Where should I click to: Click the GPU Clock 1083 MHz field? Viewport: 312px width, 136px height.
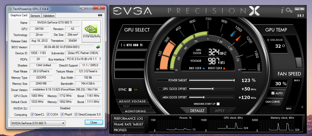click(x=37, y=96)
